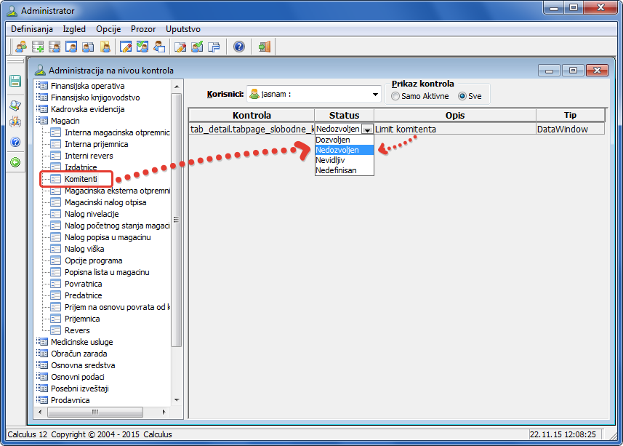Select the Sve radio button

462,96
